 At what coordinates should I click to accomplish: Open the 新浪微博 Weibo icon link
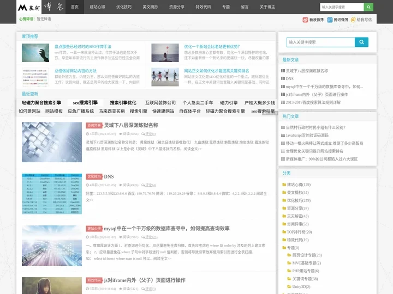pos(305,20)
